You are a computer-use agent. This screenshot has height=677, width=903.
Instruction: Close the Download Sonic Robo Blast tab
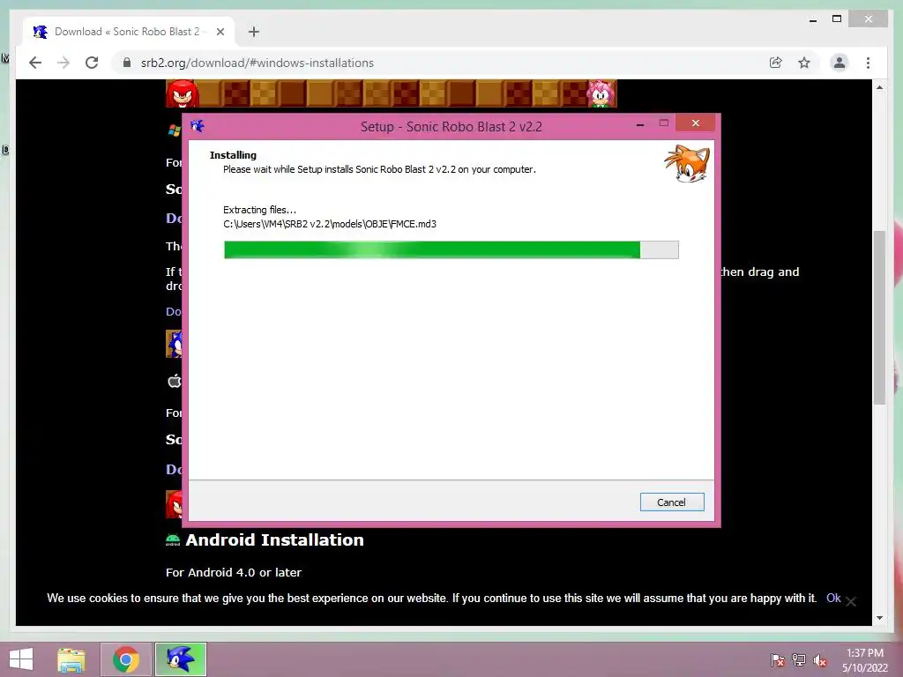(220, 32)
